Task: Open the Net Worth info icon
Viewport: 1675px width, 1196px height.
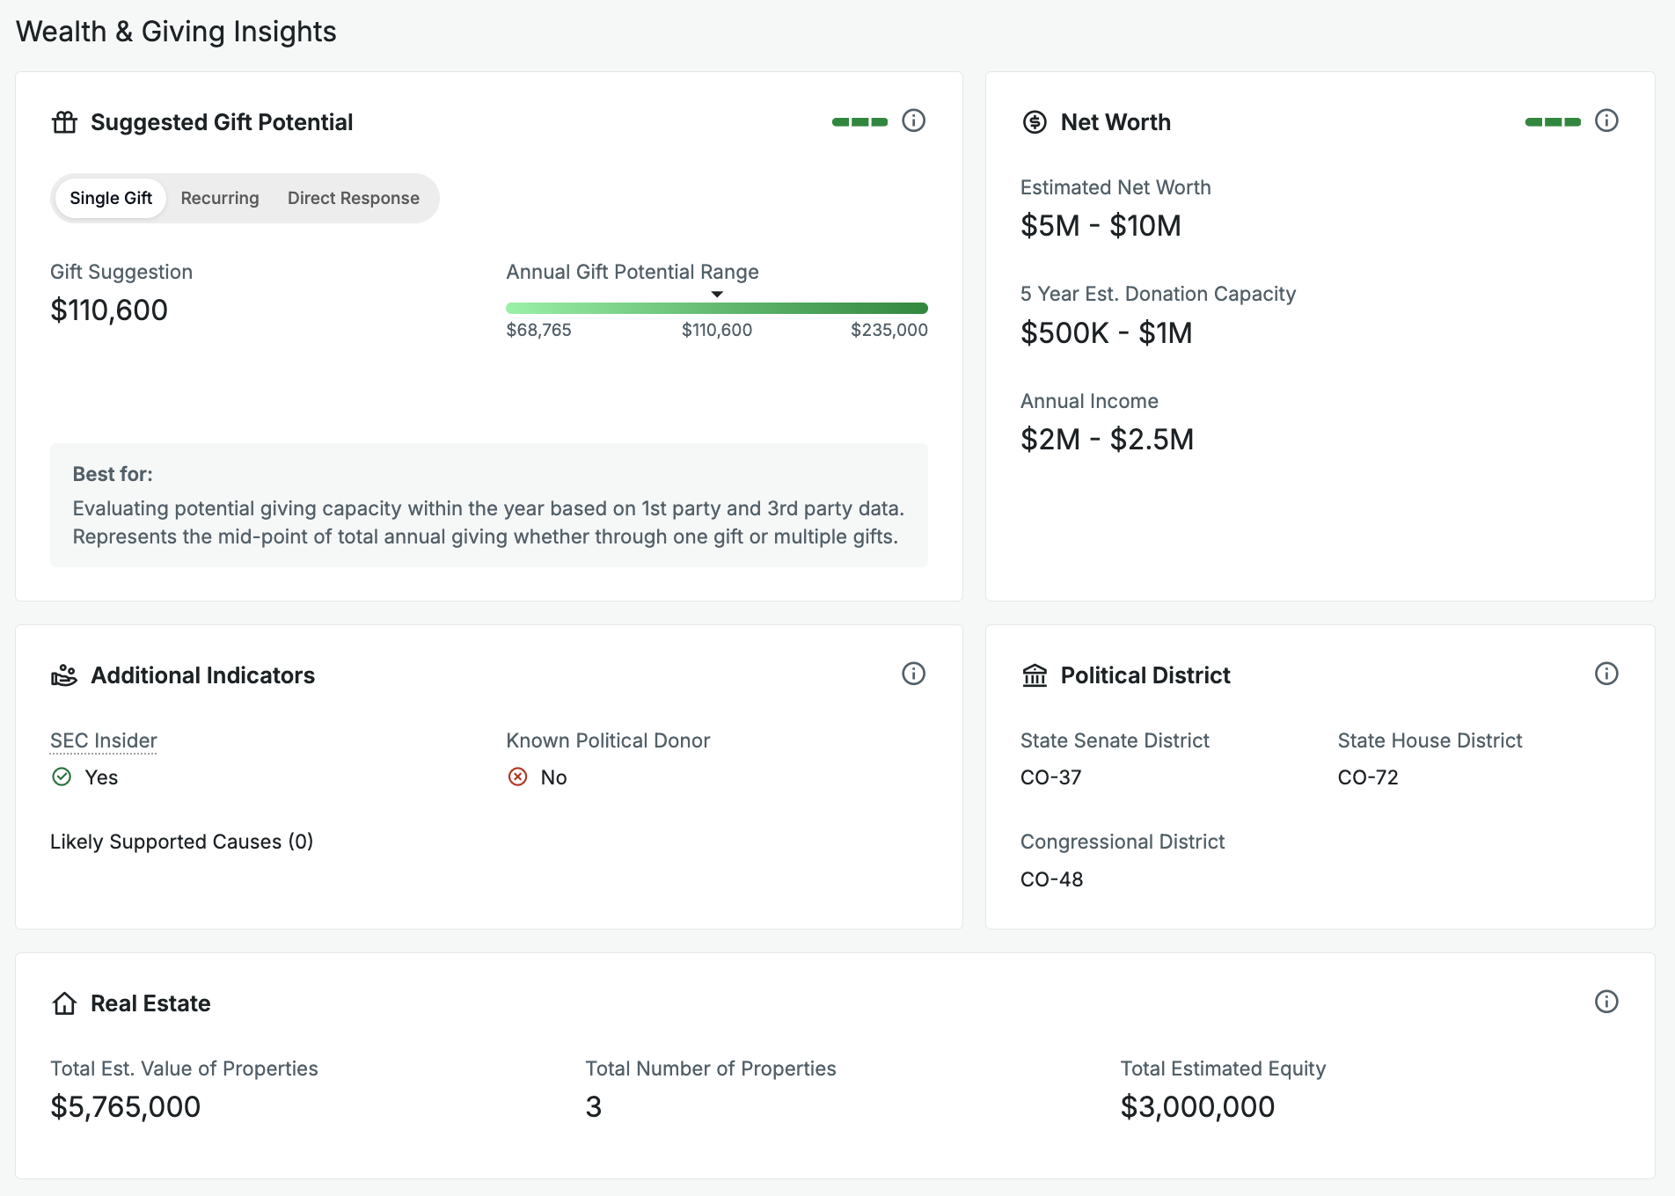Action: (1606, 120)
